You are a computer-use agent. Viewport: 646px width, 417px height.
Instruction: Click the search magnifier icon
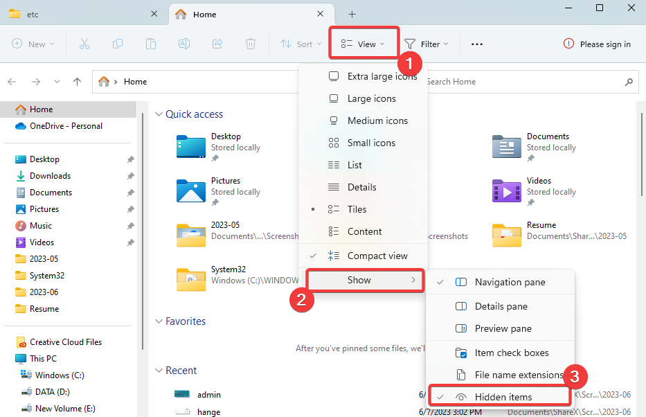point(629,82)
